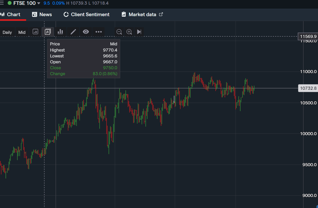Screen dimensions: 318x208
Task: Toggle the chart data overlay icon
Action: [48, 32]
